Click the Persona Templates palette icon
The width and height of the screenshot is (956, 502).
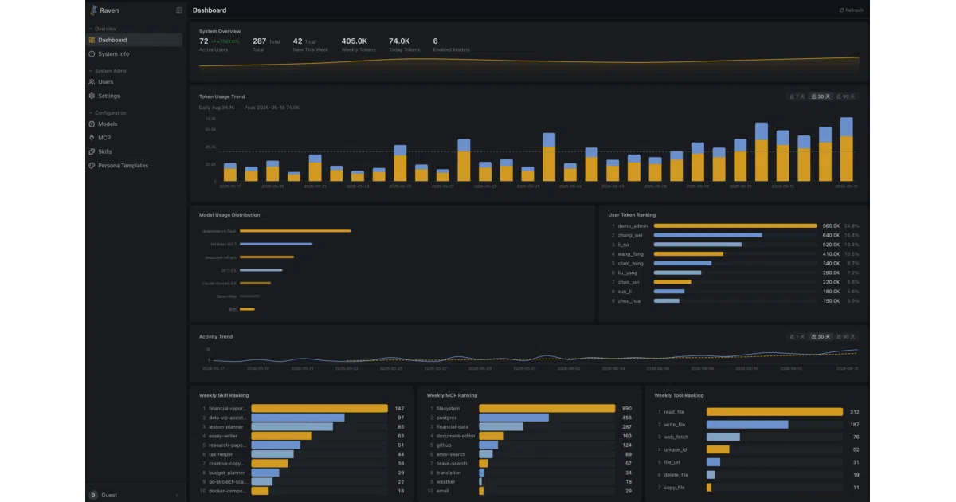pyautogui.click(x=92, y=166)
